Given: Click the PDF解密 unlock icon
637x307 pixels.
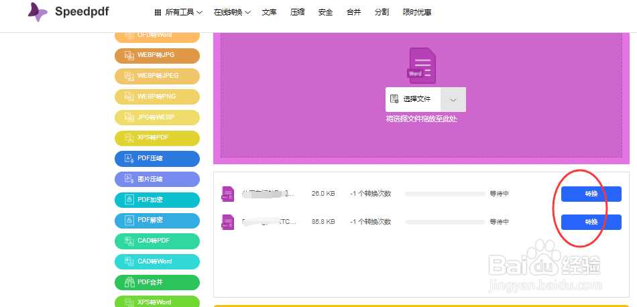Looking at the screenshot, I should [x=129, y=220].
